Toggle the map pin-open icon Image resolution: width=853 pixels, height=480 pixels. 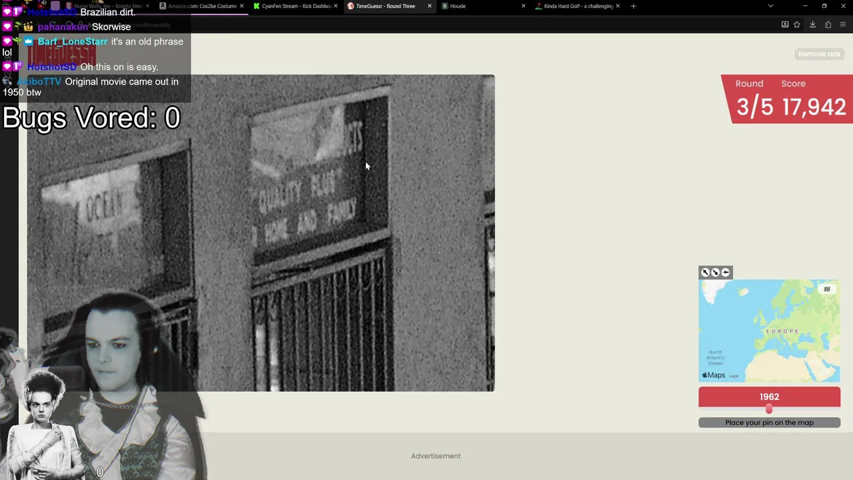pos(726,272)
